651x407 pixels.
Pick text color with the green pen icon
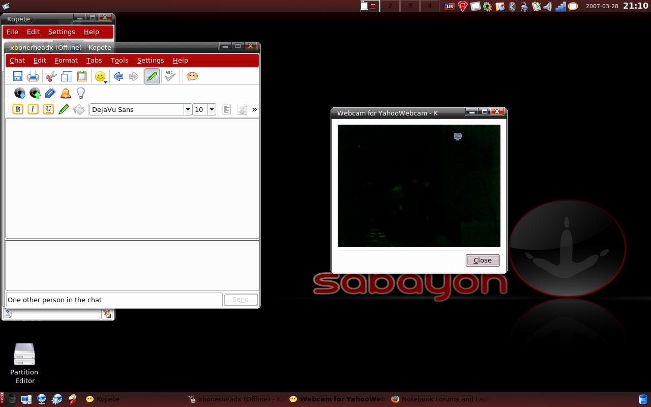coord(64,109)
